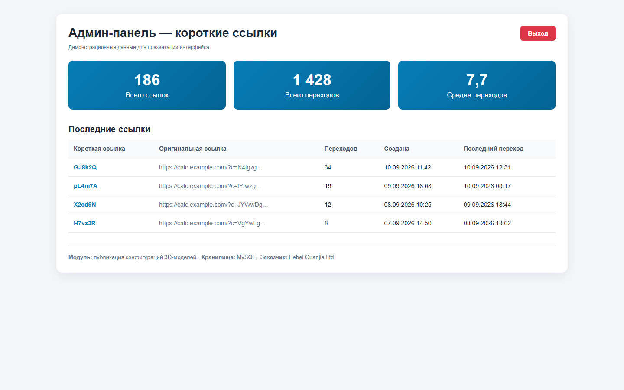Open short link H7vz3R
This screenshot has width=624, height=390.
[x=84, y=223]
